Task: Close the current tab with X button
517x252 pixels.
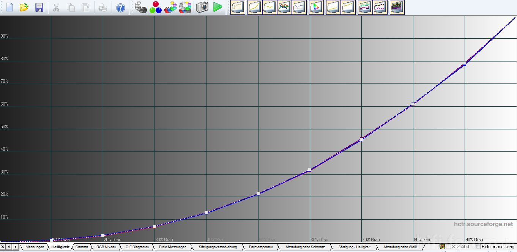Action: [3, 247]
